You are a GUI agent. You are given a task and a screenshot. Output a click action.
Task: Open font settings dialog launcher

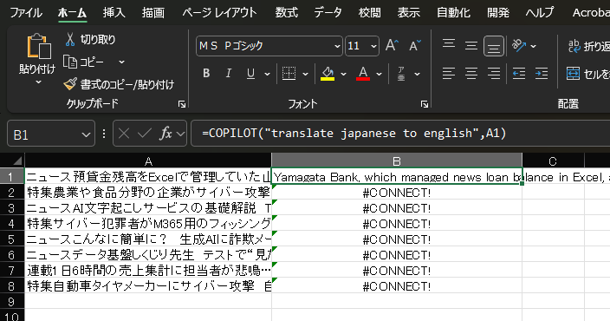425,104
